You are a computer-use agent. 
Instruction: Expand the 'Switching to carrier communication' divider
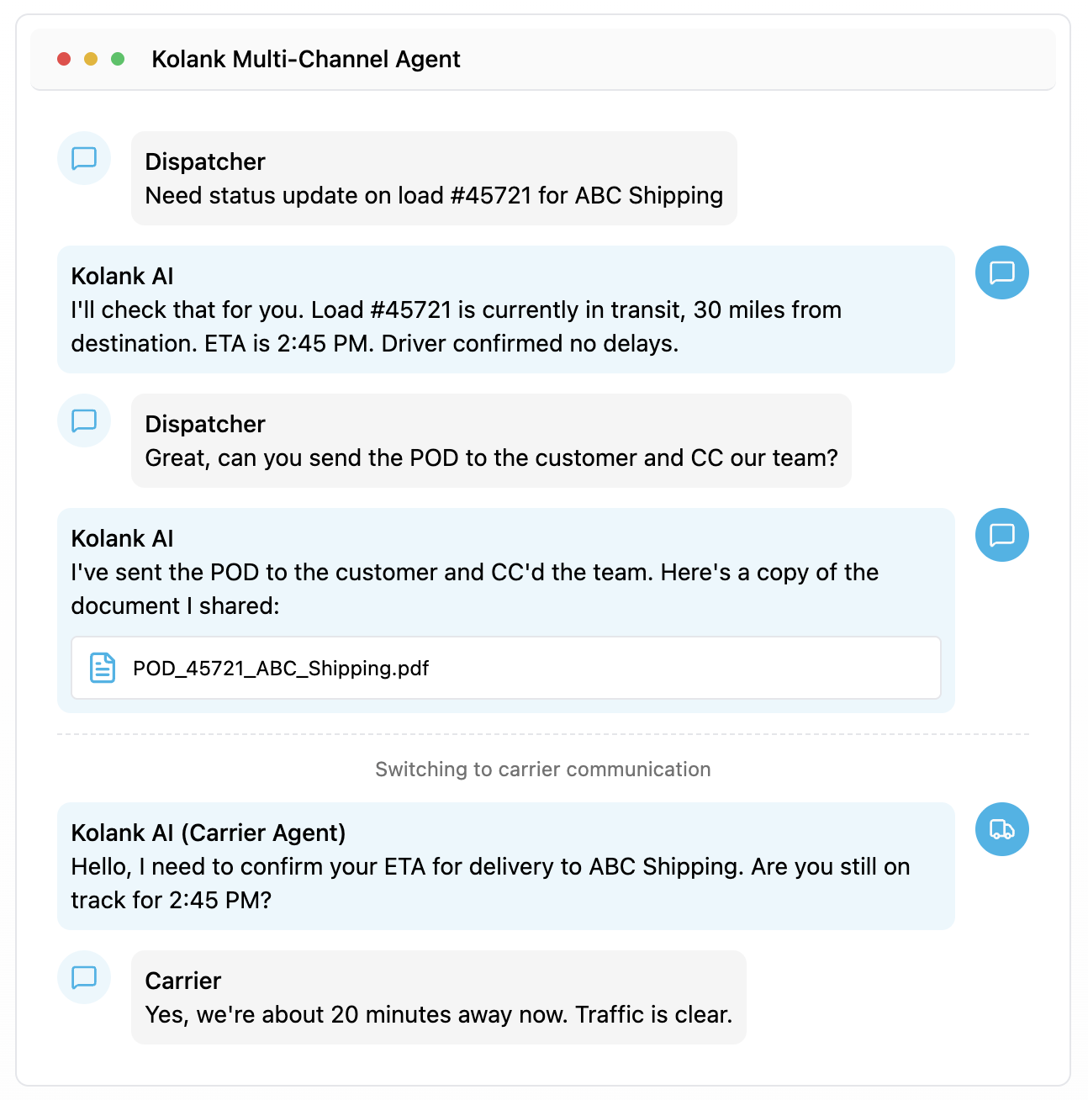tap(542, 769)
